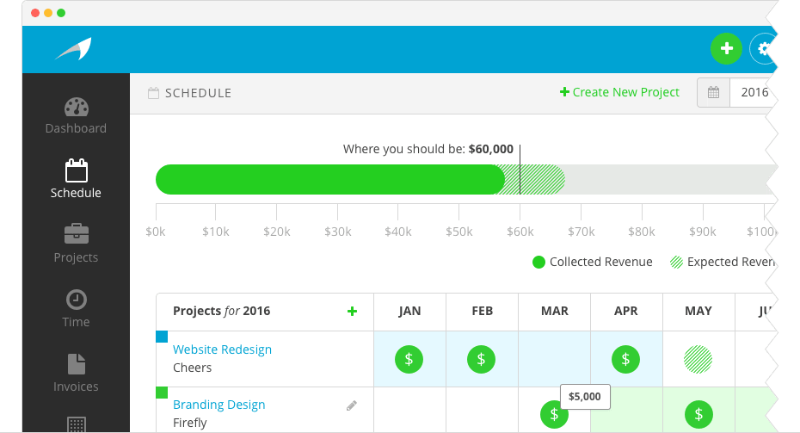Click the $5,000 tooltip label

585,397
